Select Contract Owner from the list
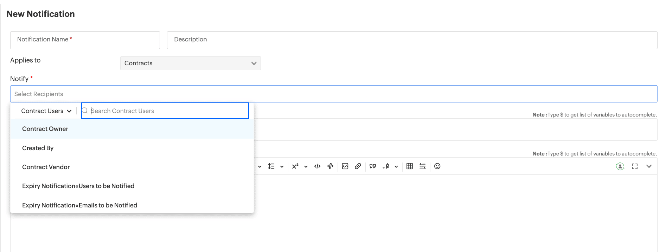This screenshot has height=252, width=666. click(x=45, y=129)
